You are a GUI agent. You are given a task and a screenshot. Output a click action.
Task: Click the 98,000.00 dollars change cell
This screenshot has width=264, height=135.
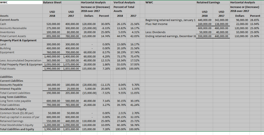[x=242, y=20]
